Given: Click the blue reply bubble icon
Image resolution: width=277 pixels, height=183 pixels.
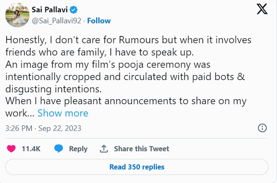Looking at the screenshot, I should [x=59, y=149].
